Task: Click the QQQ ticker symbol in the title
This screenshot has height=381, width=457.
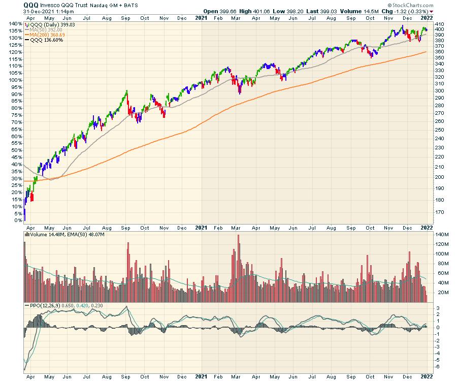Action: click(31, 5)
